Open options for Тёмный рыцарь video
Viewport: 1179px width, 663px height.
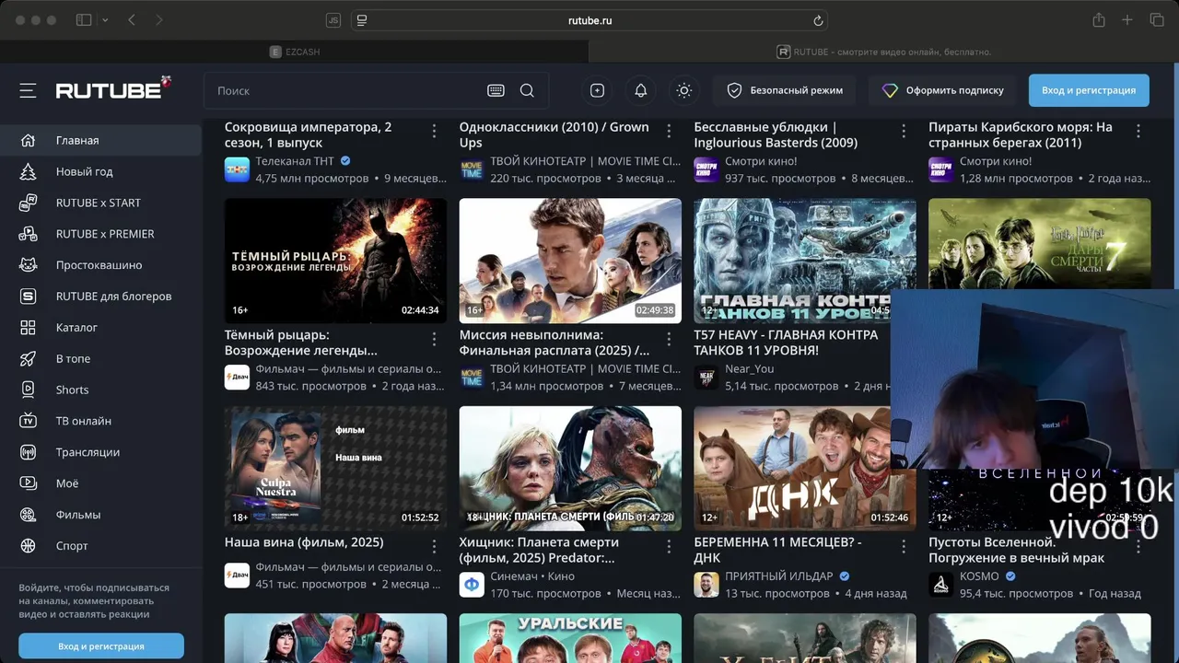pos(435,339)
